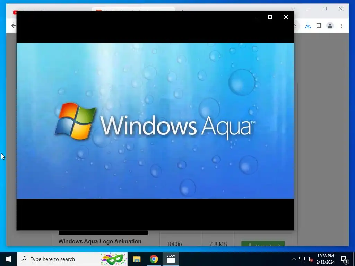Open Chrome profile avatar
This screenshot has height=266, width=355.
pyautogui.click(x=330, y=26)
